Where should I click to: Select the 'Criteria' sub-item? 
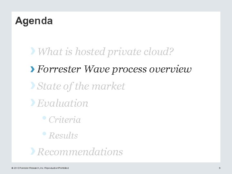[64, 120]
